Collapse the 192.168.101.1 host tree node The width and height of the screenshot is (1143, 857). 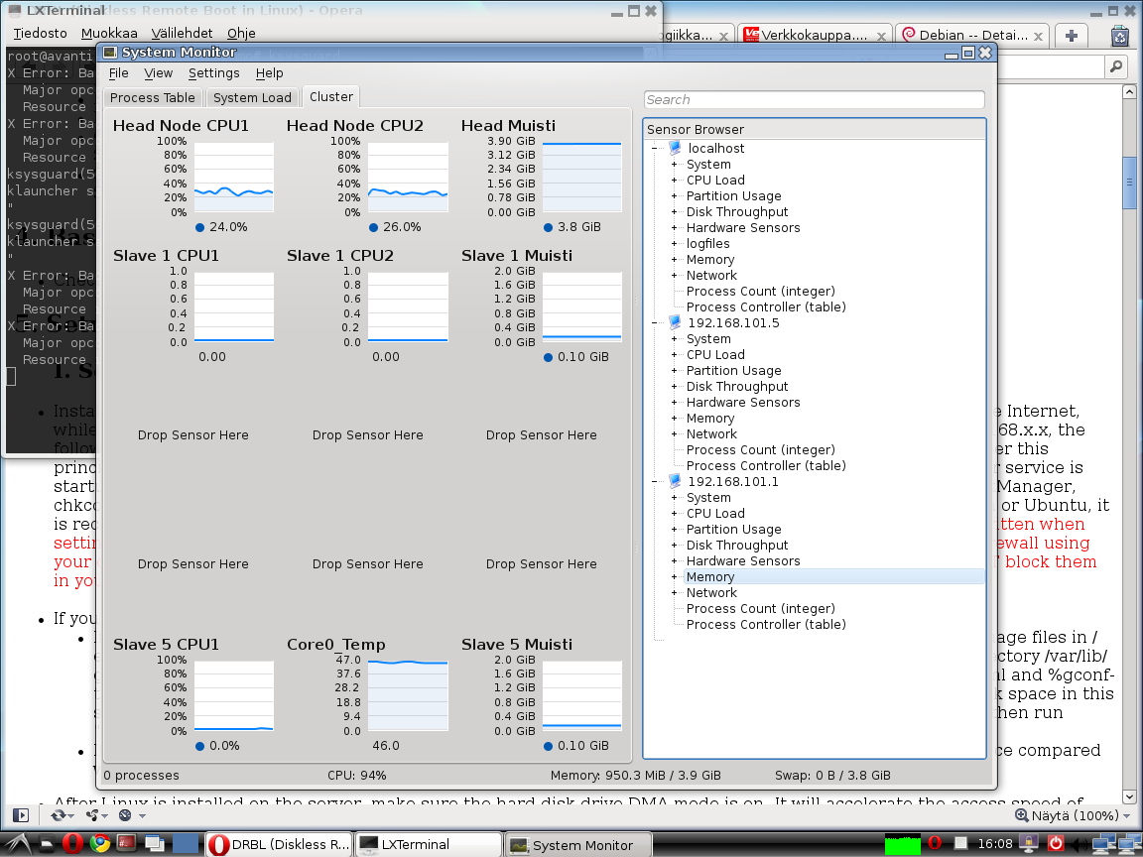(x=656, y=482)
